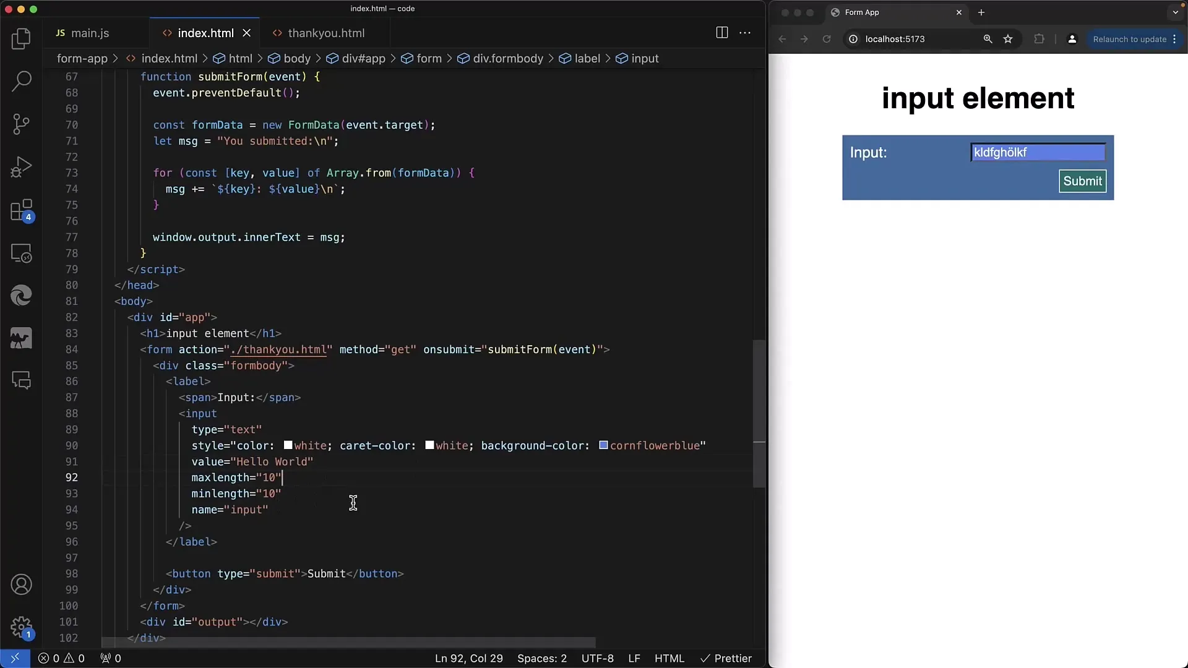Press the Submit button in preview
This screenshot has width=1188, height=668.
point(1081,180)
